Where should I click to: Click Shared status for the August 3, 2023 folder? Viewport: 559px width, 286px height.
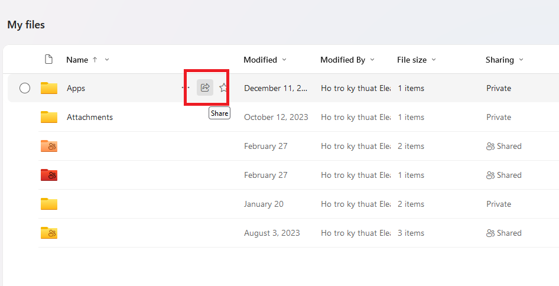[x=504, y=233]
